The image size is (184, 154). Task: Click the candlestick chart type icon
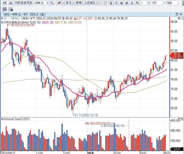click(59, 3)
